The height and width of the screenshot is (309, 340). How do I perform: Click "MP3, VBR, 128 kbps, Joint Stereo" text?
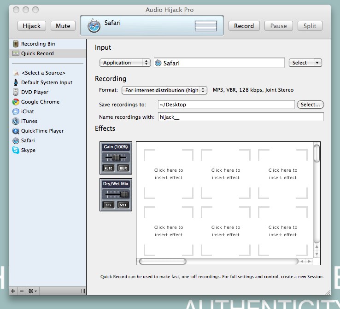(253, 90)
